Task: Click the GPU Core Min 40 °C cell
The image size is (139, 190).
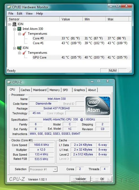Action: 95,57
